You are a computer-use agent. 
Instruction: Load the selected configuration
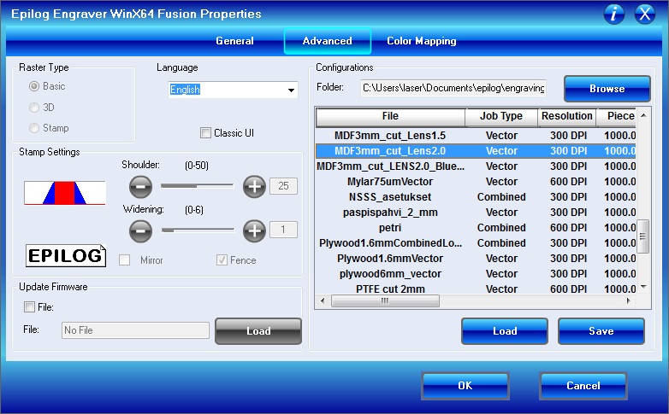coord(505,331)
